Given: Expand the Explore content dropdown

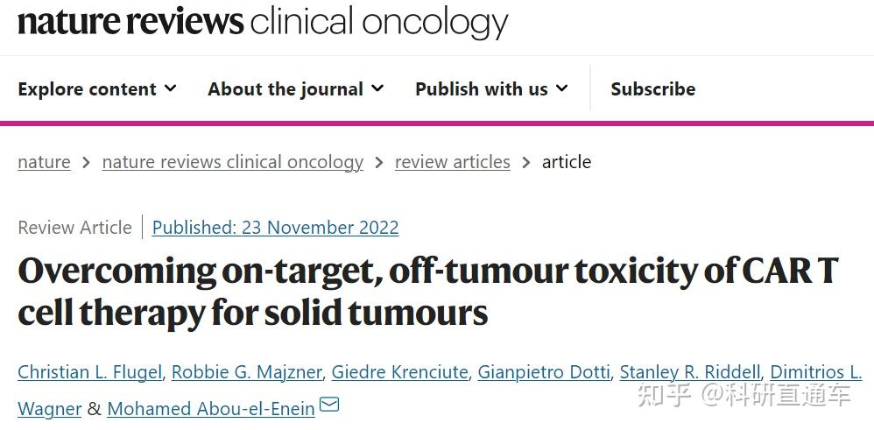Looking at the screenshot, I should pyautogui.click(x=96, y=89).
